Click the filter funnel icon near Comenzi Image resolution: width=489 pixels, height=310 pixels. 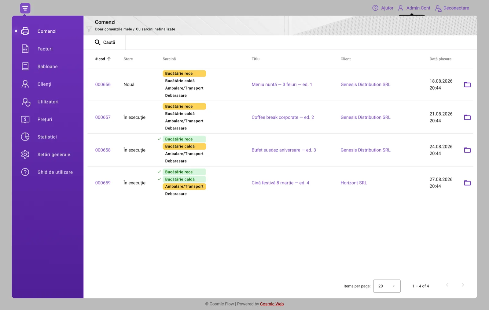tap(89, 29)
